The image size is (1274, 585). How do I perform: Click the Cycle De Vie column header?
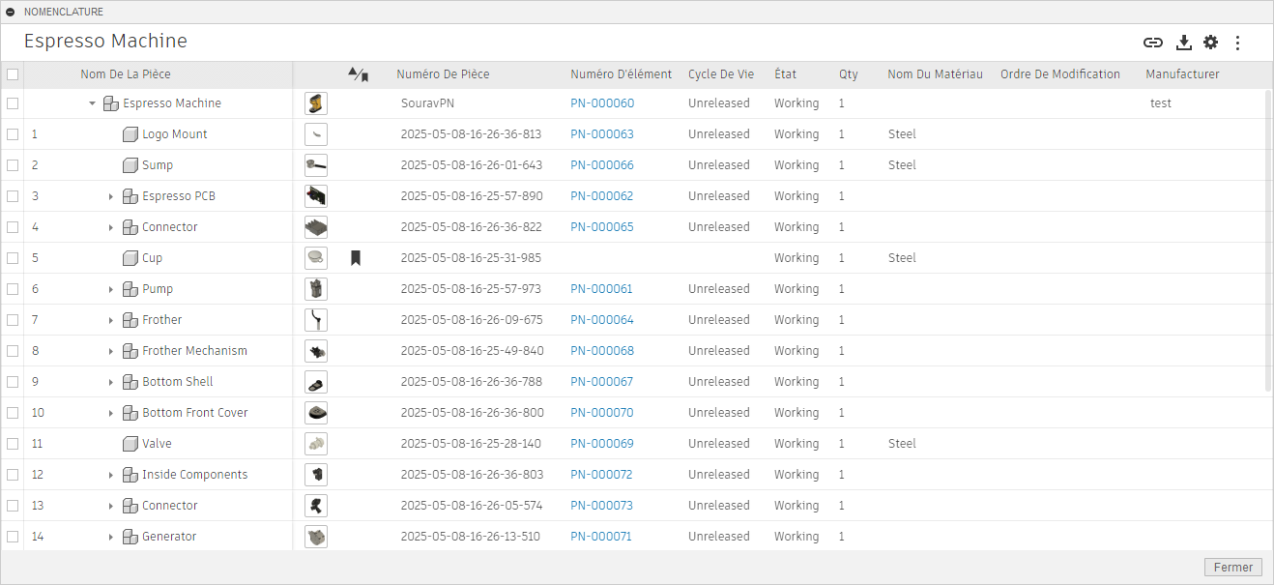tap(720, 74)
